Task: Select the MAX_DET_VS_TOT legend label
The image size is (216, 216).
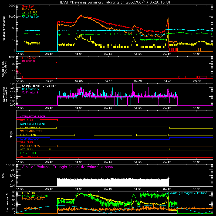Action: [x=33, y=198]
